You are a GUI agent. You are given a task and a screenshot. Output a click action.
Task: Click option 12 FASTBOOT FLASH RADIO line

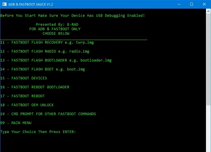[x=45, y=51]
